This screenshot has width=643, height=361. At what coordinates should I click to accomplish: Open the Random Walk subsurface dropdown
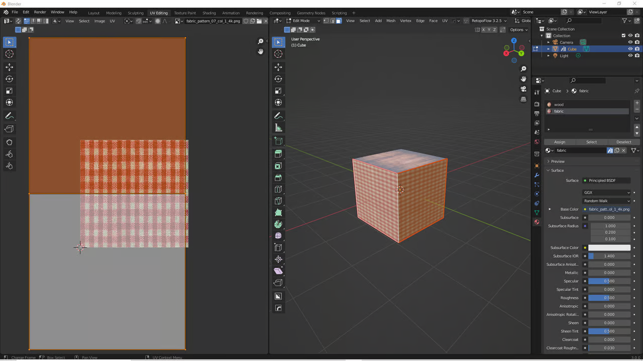606,201
